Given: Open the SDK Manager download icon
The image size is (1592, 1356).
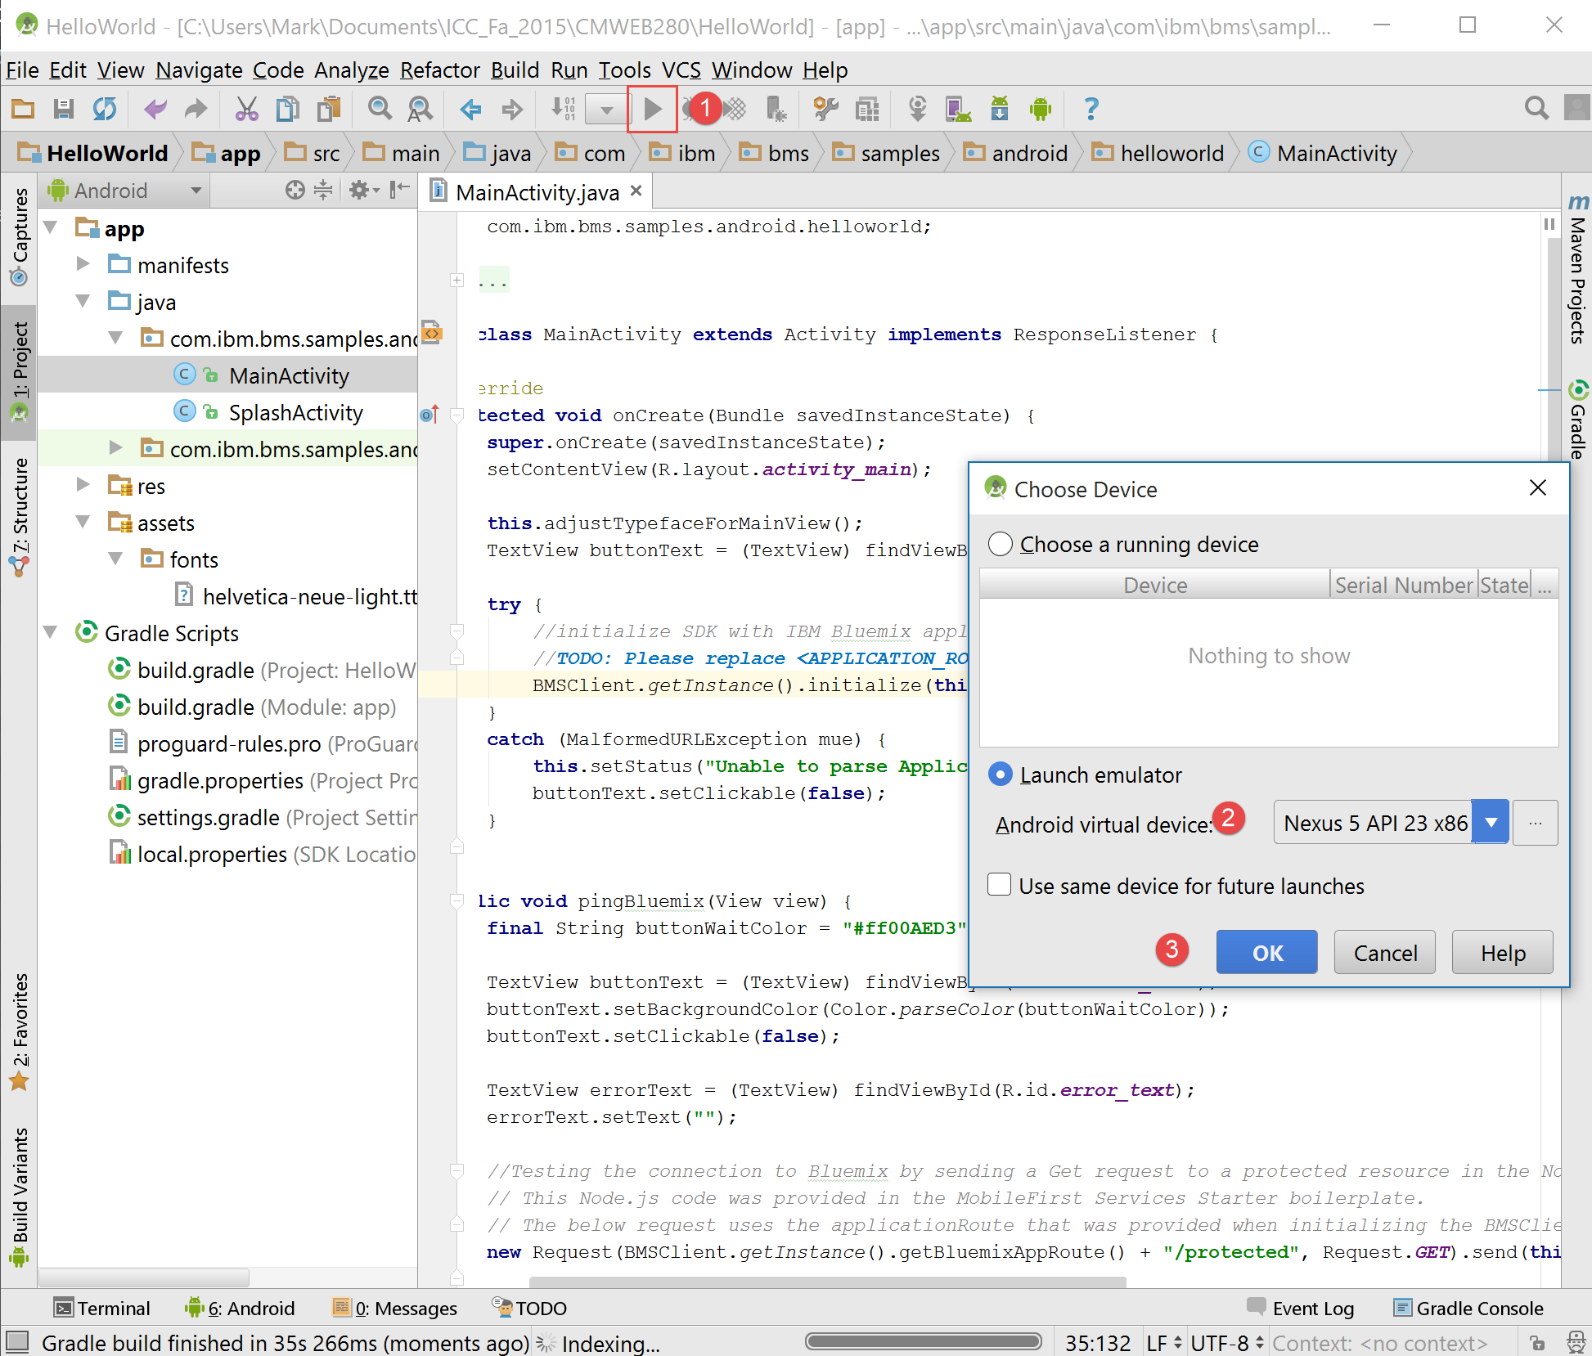Looking at the screenshot, I should click(999, 109).
